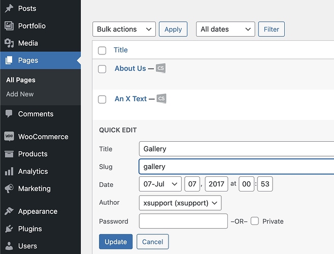Image resolution: width=334 pixels, height=254 pixels.
Task: Click the Password input field
Action: pos(183,221)
